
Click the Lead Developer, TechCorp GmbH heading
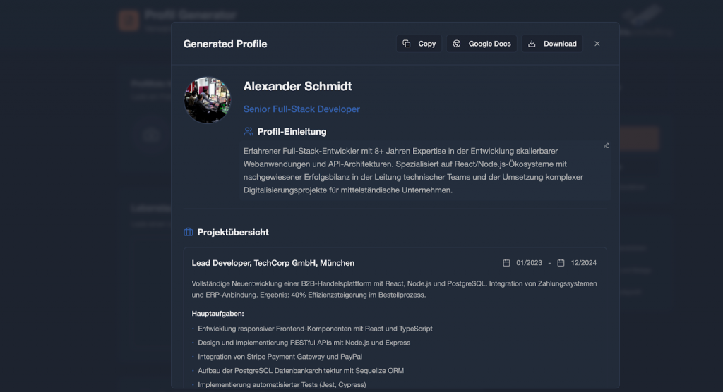click(x=273, y=263)
